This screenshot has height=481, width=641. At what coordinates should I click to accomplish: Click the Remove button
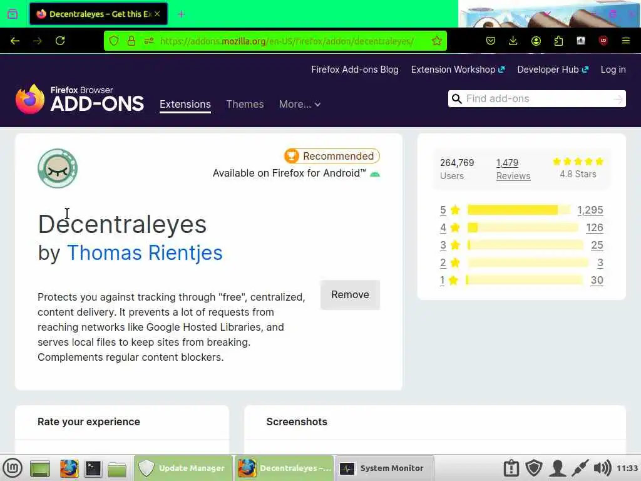[x=350, y=295]
